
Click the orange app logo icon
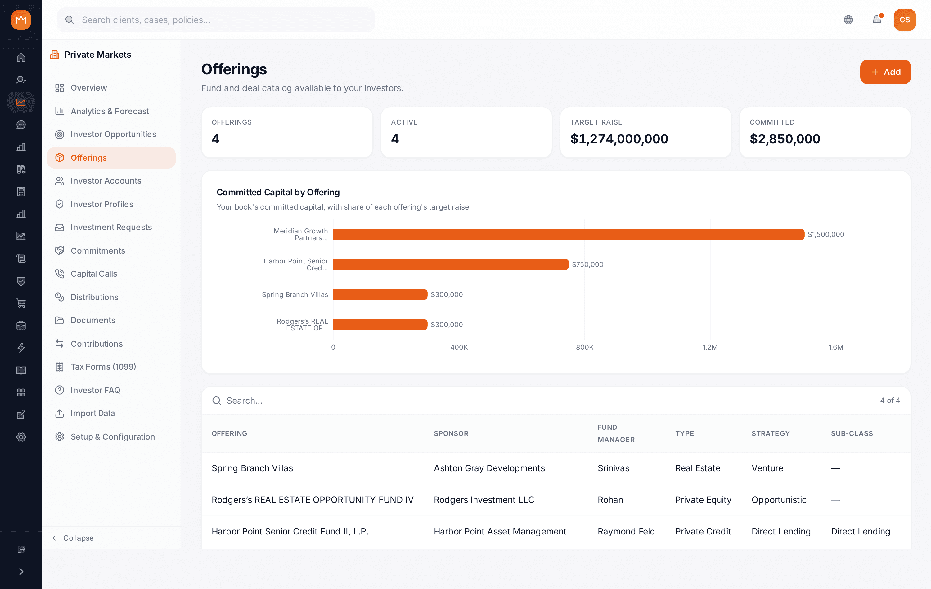pos(21,20)
